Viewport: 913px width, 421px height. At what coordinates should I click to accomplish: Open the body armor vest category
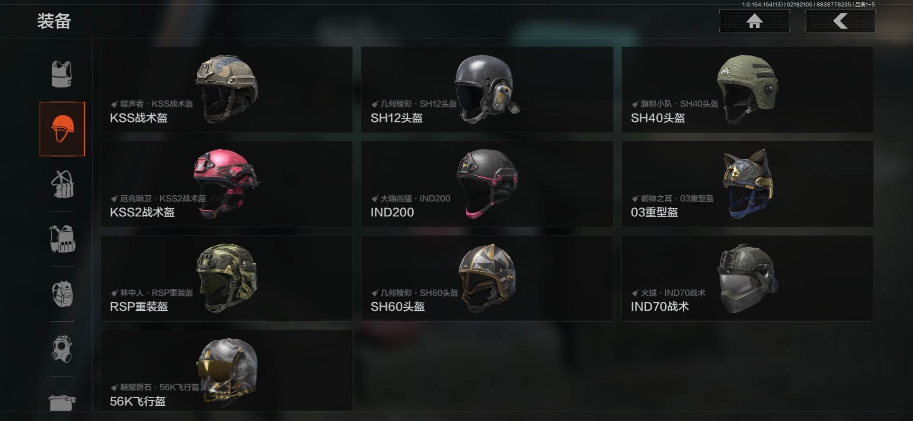pos(62,74)
